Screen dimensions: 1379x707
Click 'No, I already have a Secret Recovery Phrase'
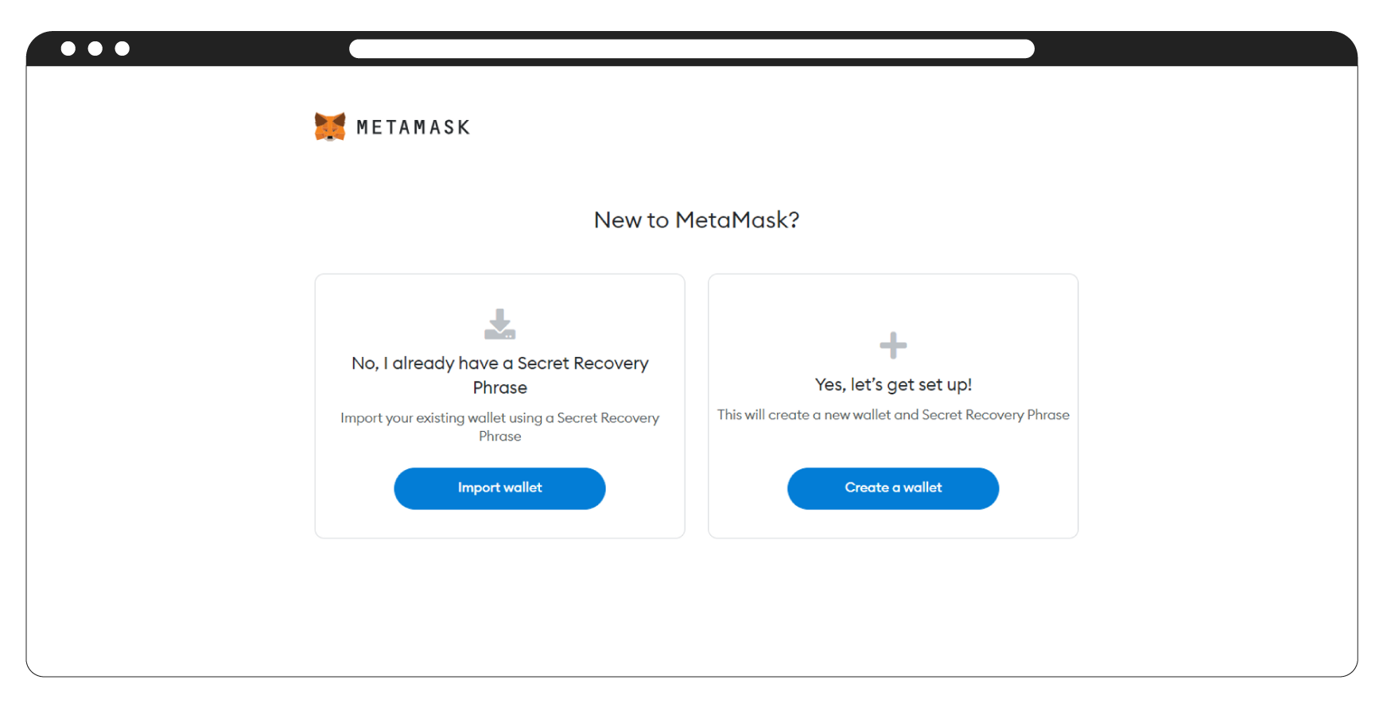[x=499, y=375]
